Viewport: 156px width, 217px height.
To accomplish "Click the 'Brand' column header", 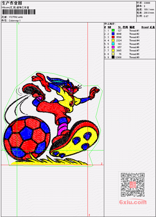I will coord(145,27).
